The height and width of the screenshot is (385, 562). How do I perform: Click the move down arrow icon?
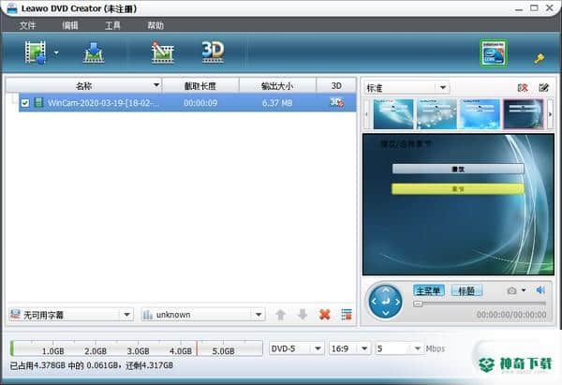(x=303, y=315)
